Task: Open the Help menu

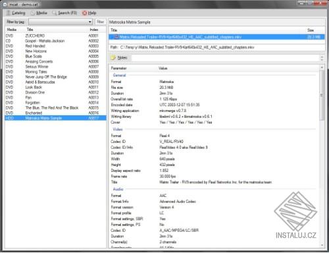Action: pos(89,13)
